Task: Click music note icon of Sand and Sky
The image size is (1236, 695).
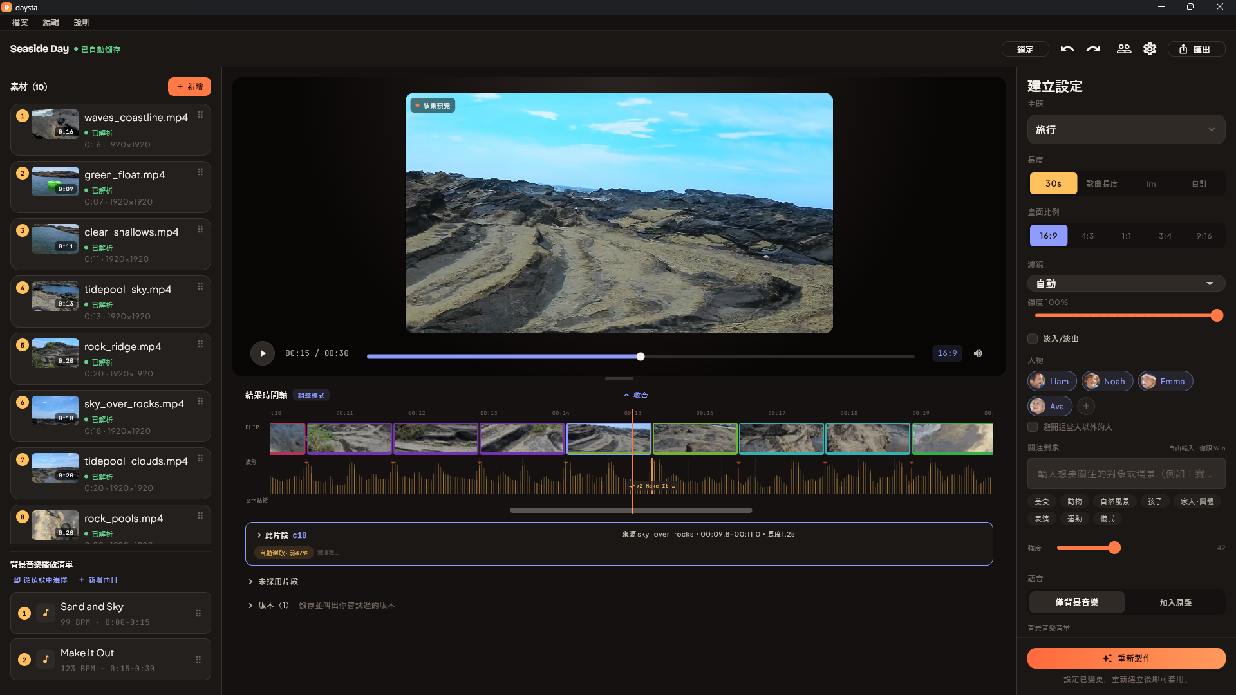Action: (x=46, y=613)
